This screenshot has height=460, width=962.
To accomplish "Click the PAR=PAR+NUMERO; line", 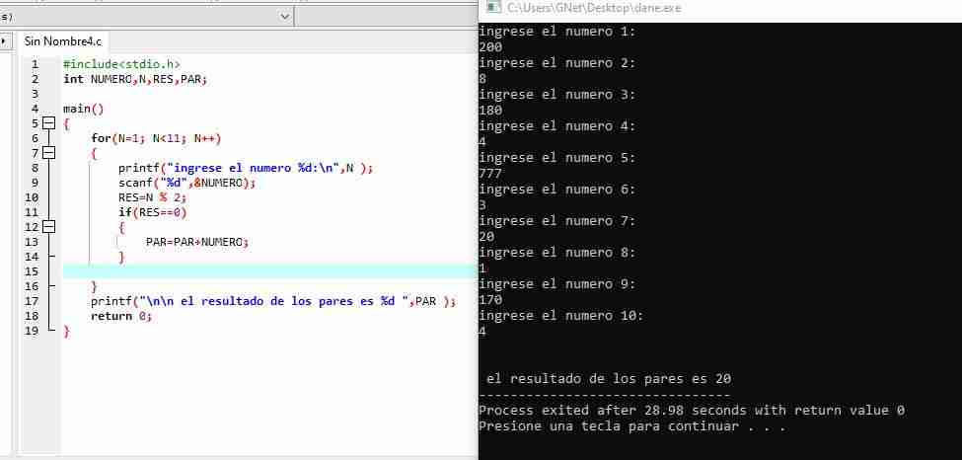I will (x=197, y=242).
